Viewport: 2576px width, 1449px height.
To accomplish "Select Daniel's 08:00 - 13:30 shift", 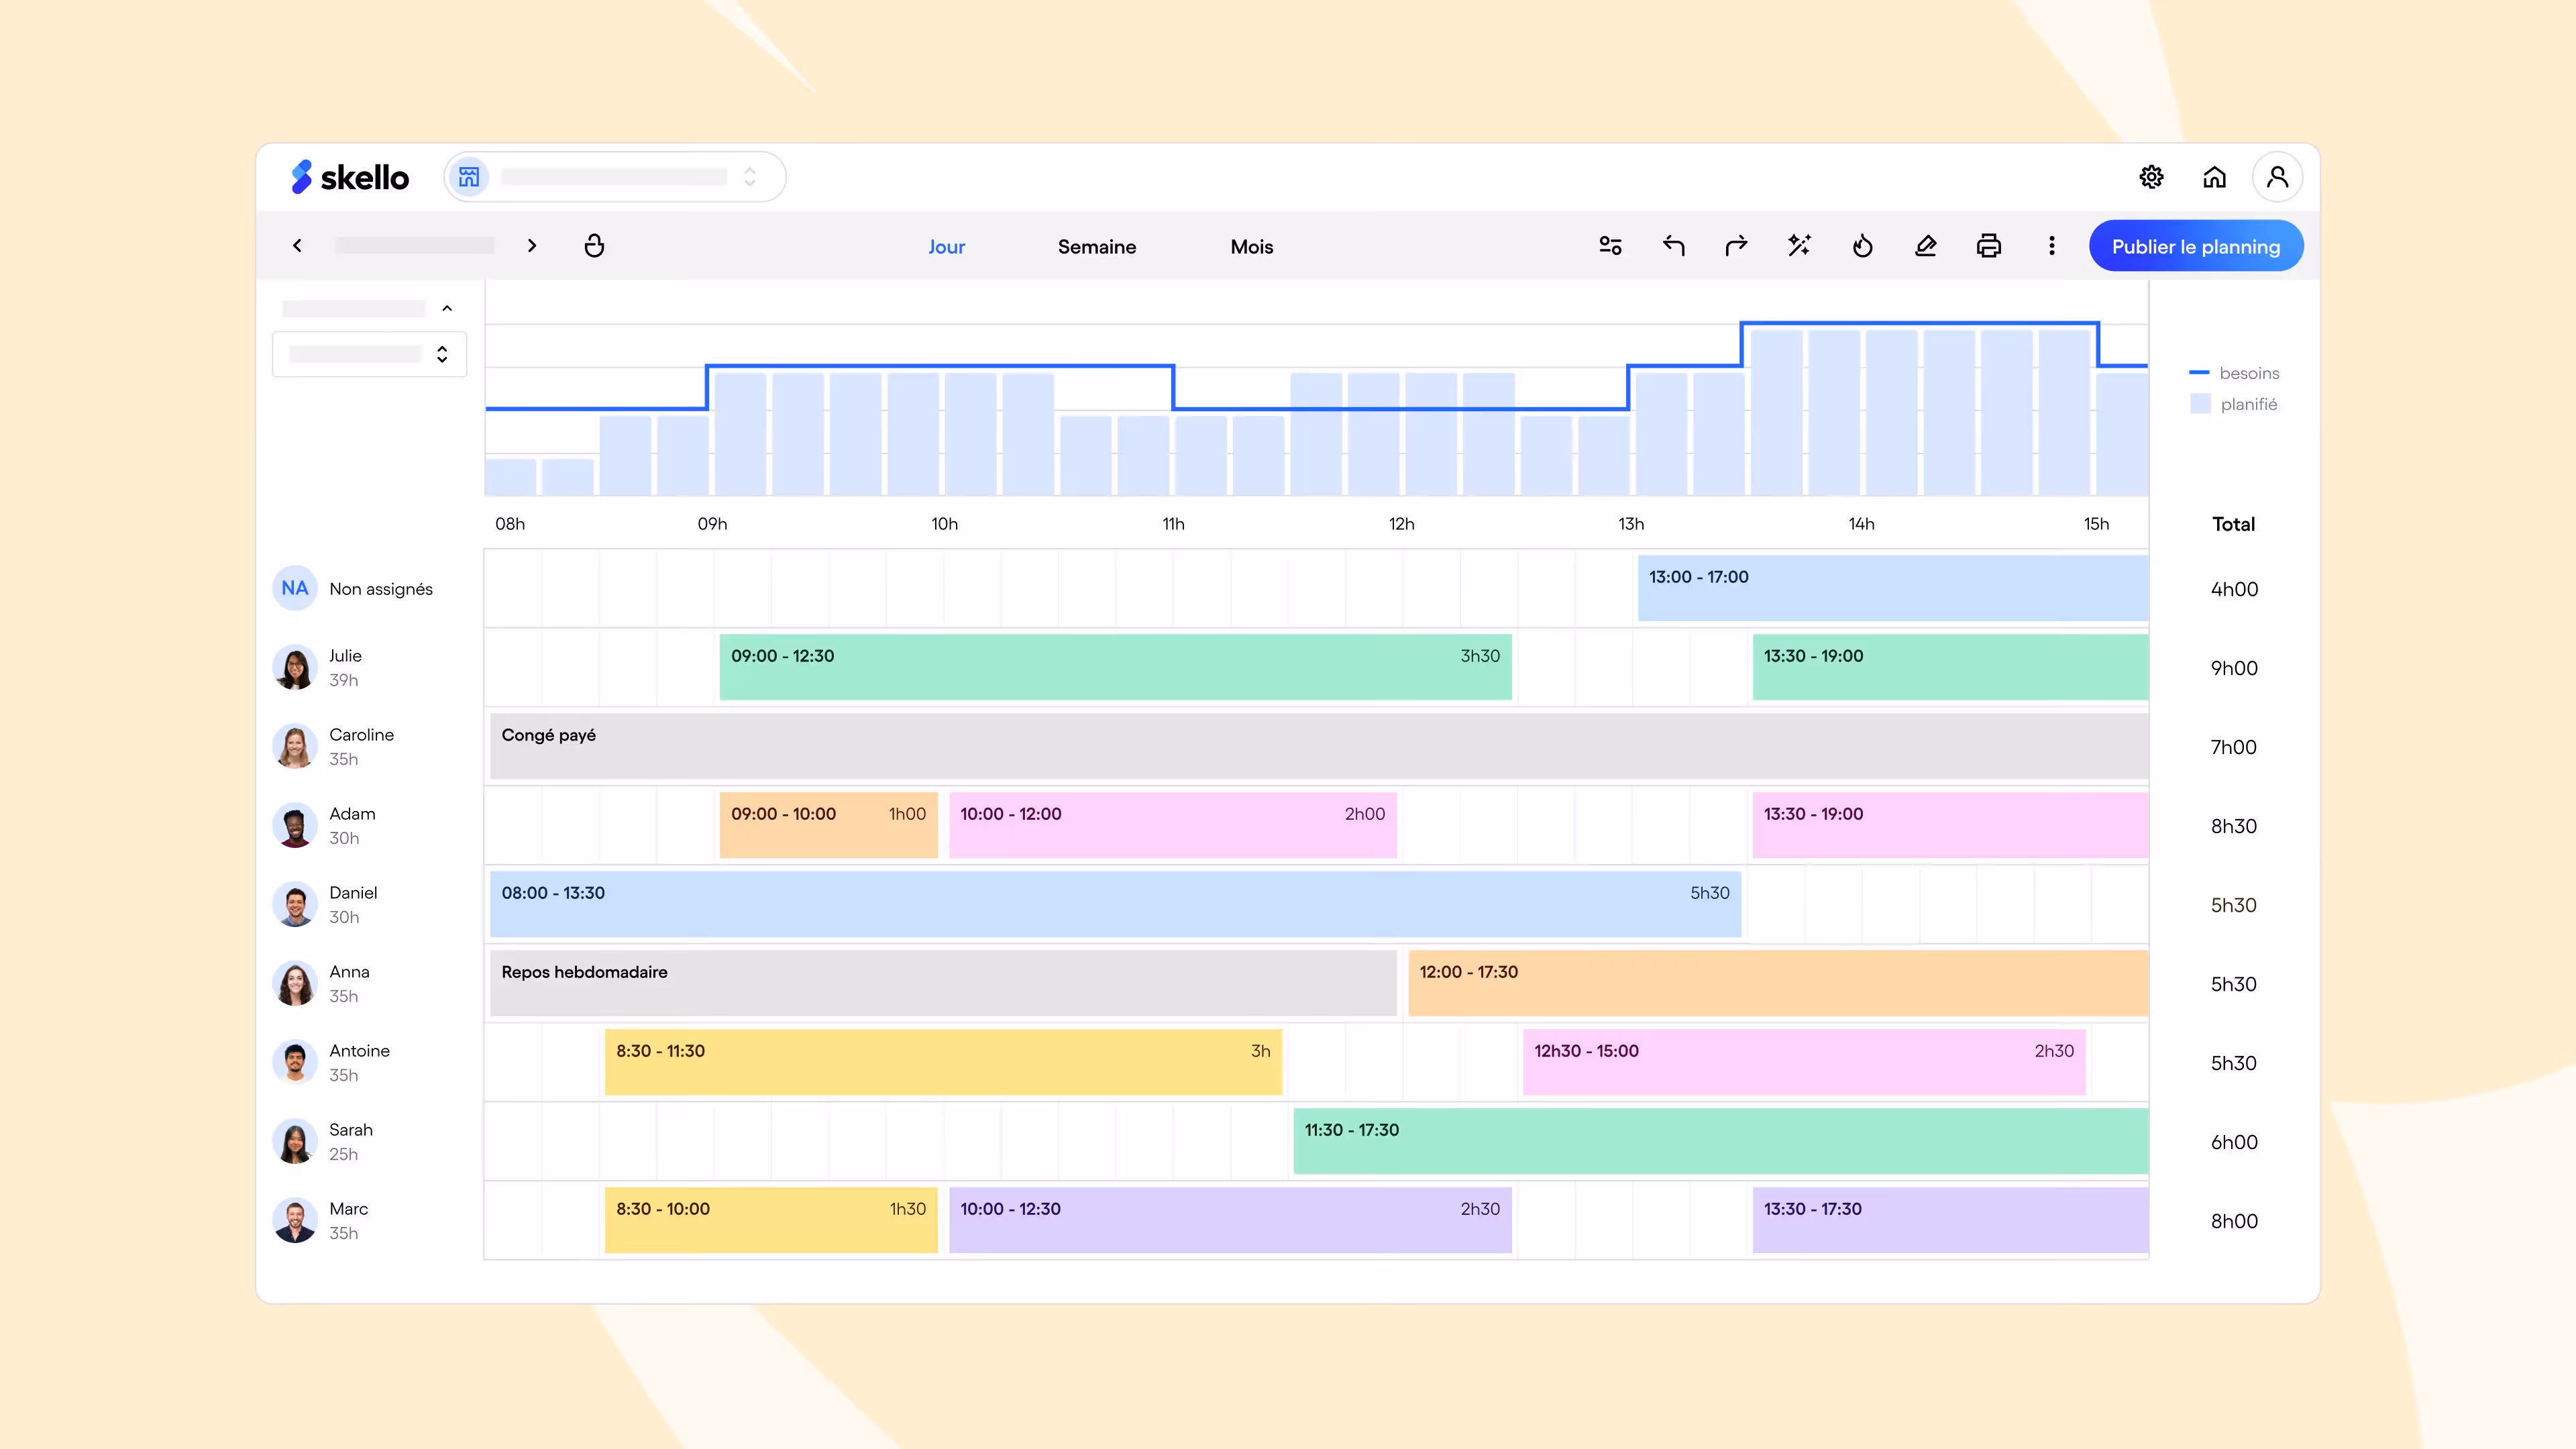I will click(x=1115, y=904).
